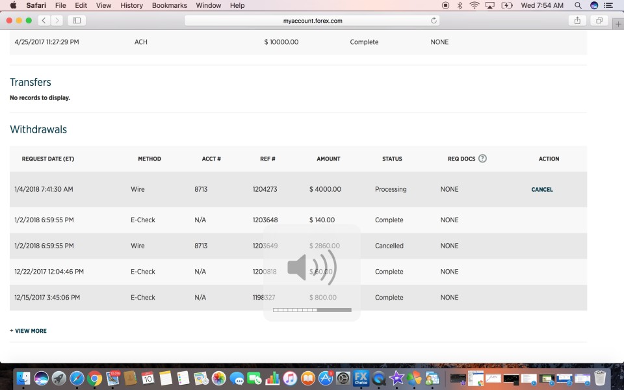Viewport: 624px width, 390px height.
Task: Reload the myaccount.forex.com page
Action: (434, 20)
